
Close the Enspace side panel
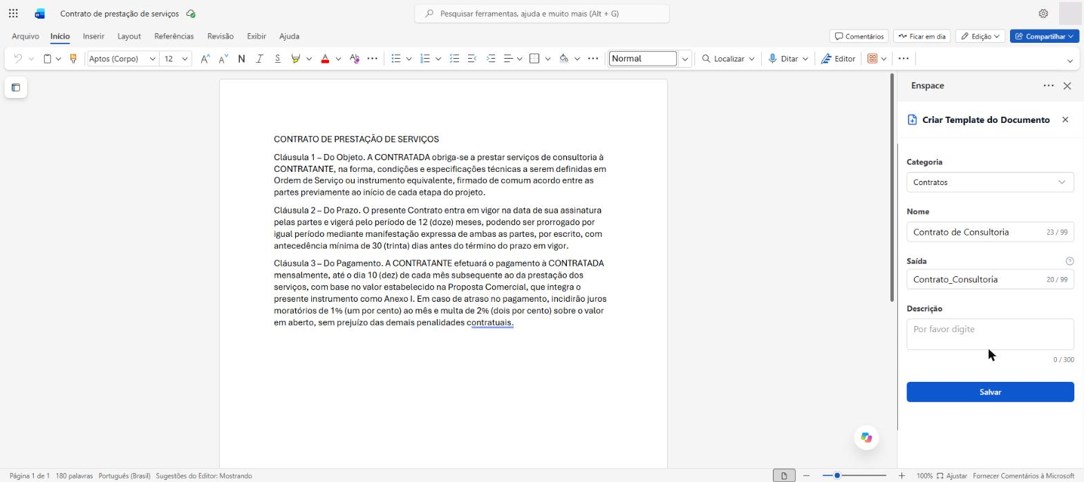(1067, 86)
